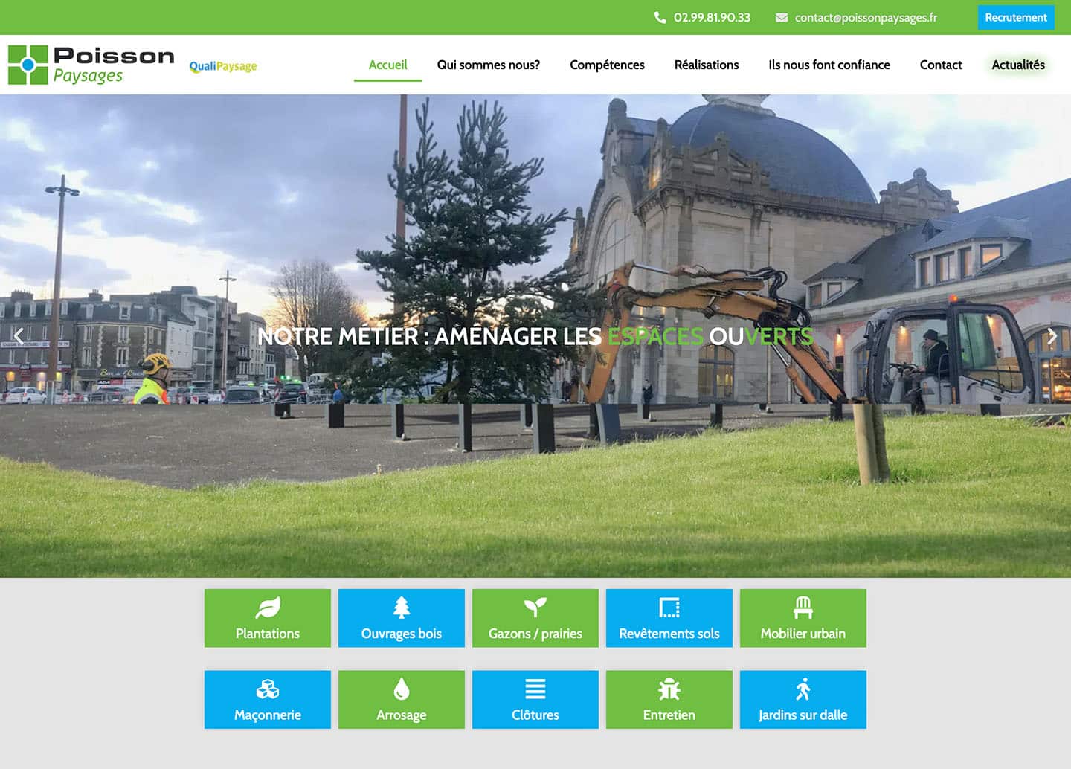Screen dimensions: 1071x769
Task: Click the cubes icon on Maçonnerie tile
Action: coord(268,689)
